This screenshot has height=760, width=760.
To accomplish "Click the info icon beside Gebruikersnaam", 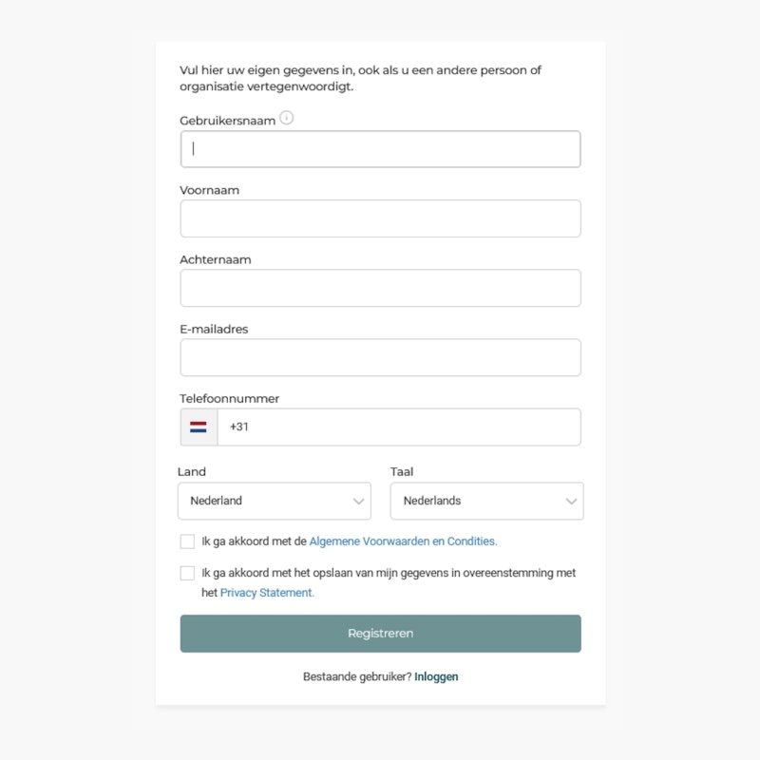I will [287, 118].
